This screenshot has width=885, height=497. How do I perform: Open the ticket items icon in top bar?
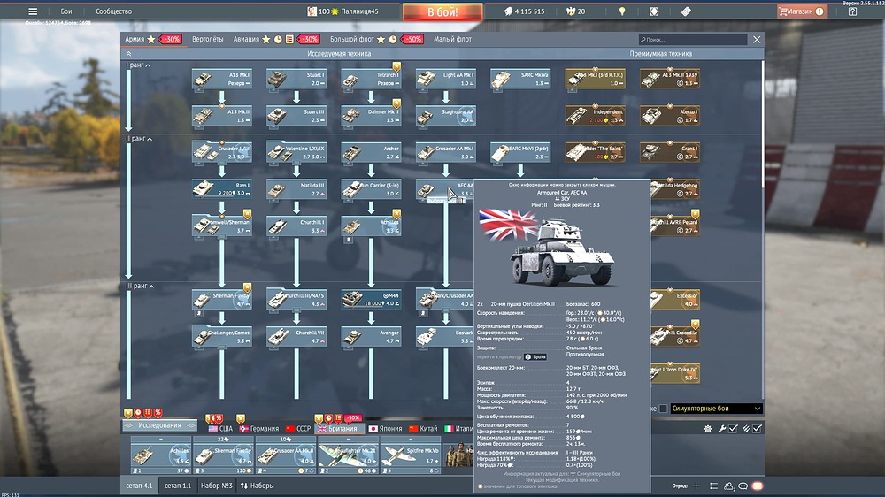pyautogui.click(x=686, y=11)
